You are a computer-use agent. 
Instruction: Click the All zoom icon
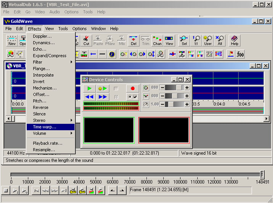tap(220, 40)
